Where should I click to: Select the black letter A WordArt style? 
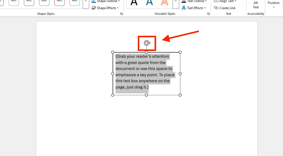pyautogui.click(x=134, y=2)
